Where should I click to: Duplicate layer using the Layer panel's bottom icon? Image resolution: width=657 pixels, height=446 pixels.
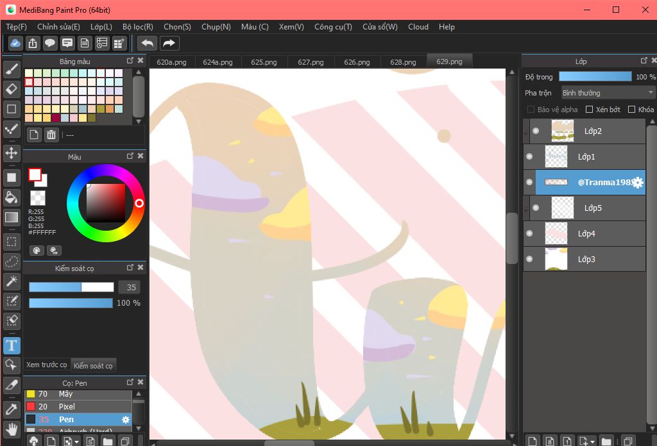[627, 441]
